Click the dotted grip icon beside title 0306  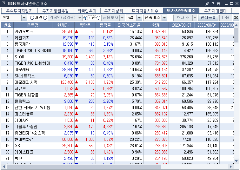3,3
